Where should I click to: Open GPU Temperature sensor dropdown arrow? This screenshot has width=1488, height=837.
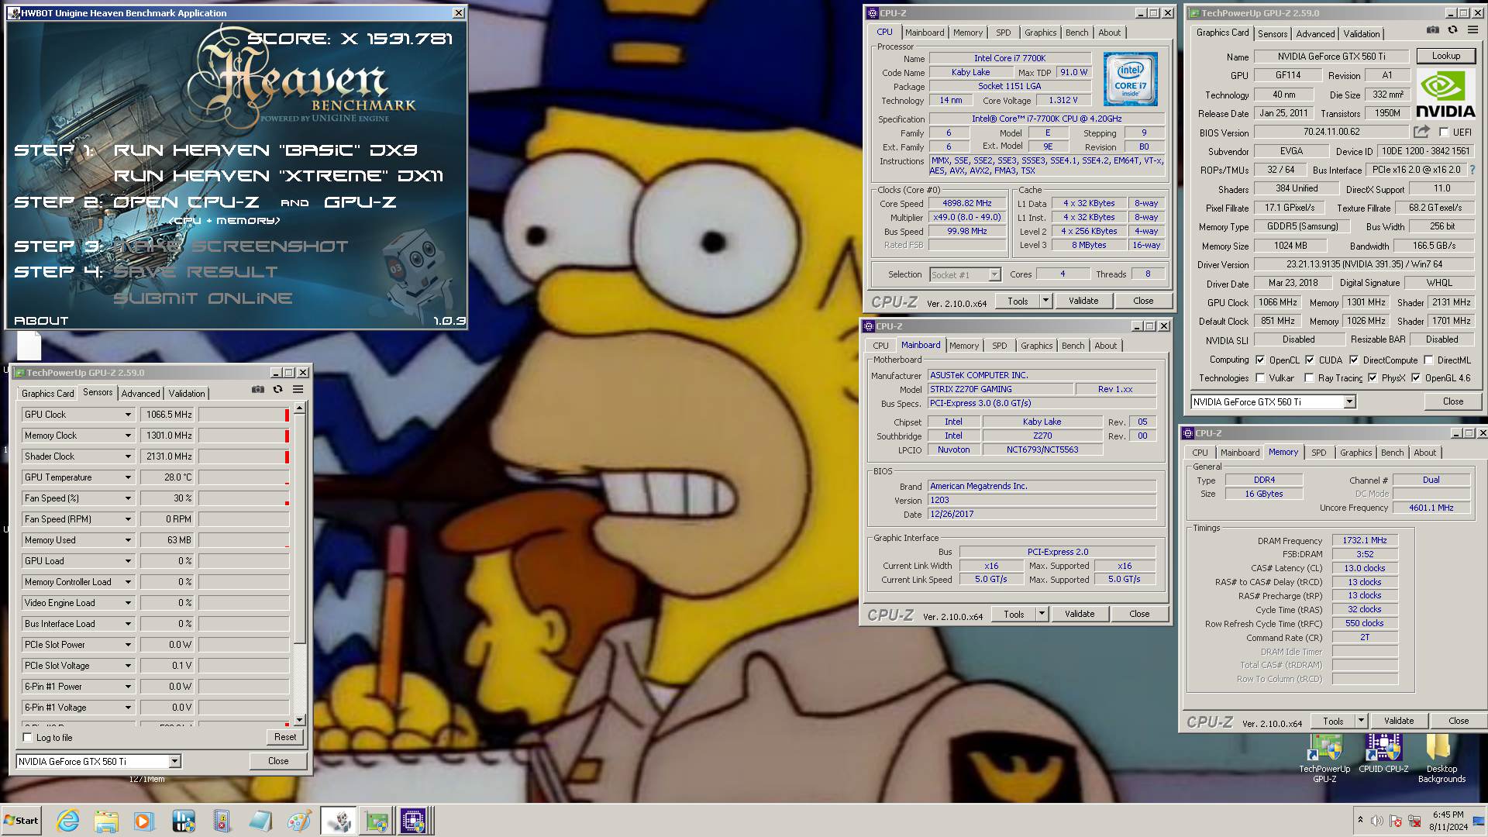[129, 477]
